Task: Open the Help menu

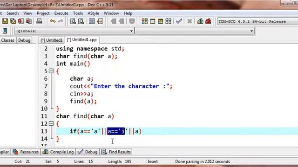Action: click(x=128, y=13)
